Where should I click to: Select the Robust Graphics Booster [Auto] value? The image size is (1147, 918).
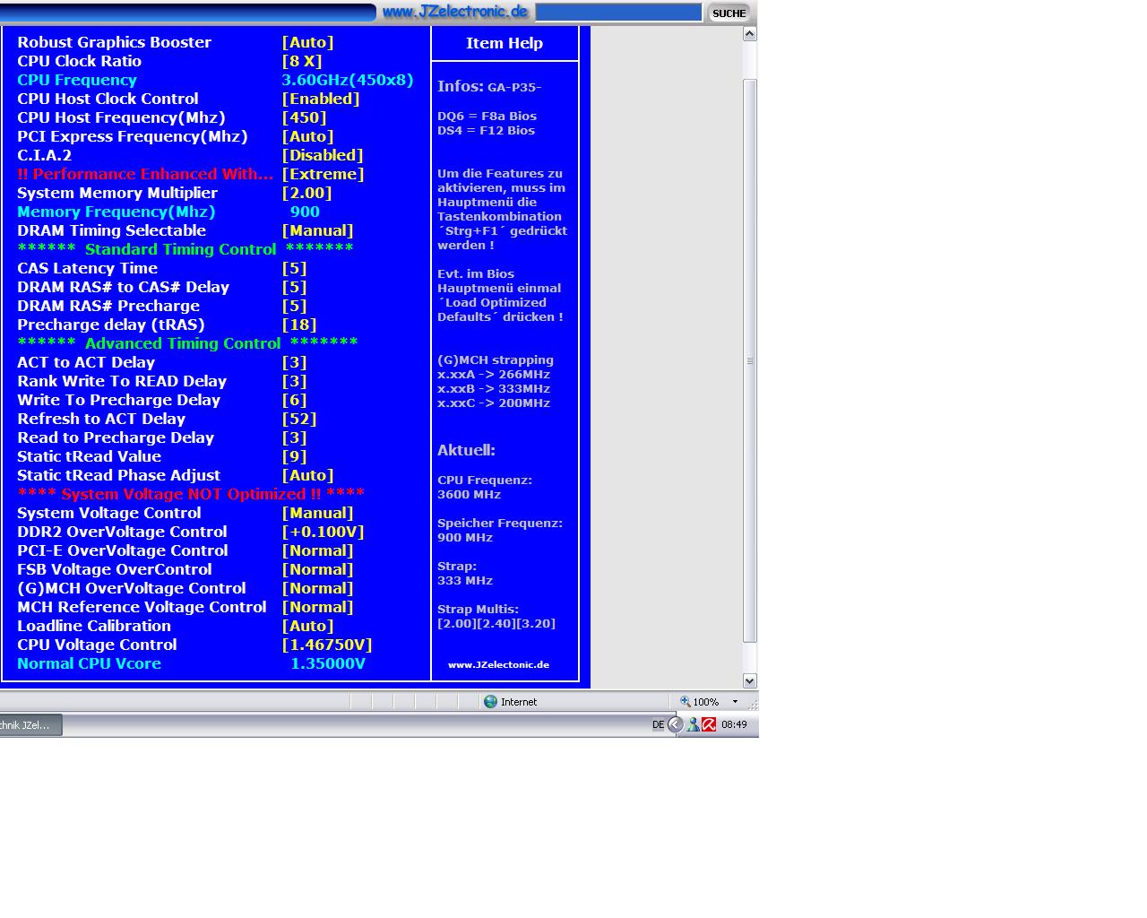[307, 42]
